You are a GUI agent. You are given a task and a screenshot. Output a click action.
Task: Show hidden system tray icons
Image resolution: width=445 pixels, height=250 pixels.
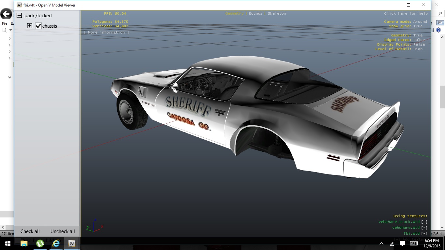(381, 243)
